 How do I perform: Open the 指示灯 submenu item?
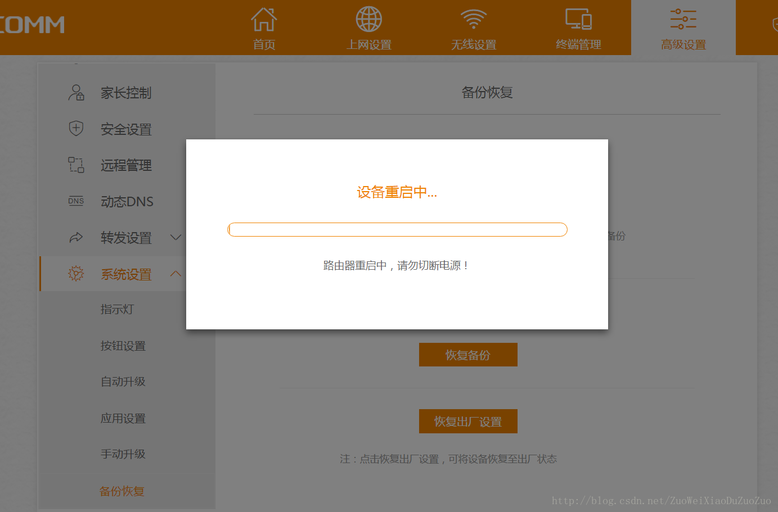tap(117, 309)
